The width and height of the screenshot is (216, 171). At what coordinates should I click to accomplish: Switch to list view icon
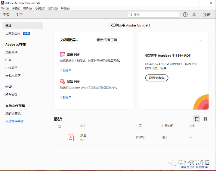(197, 119)
